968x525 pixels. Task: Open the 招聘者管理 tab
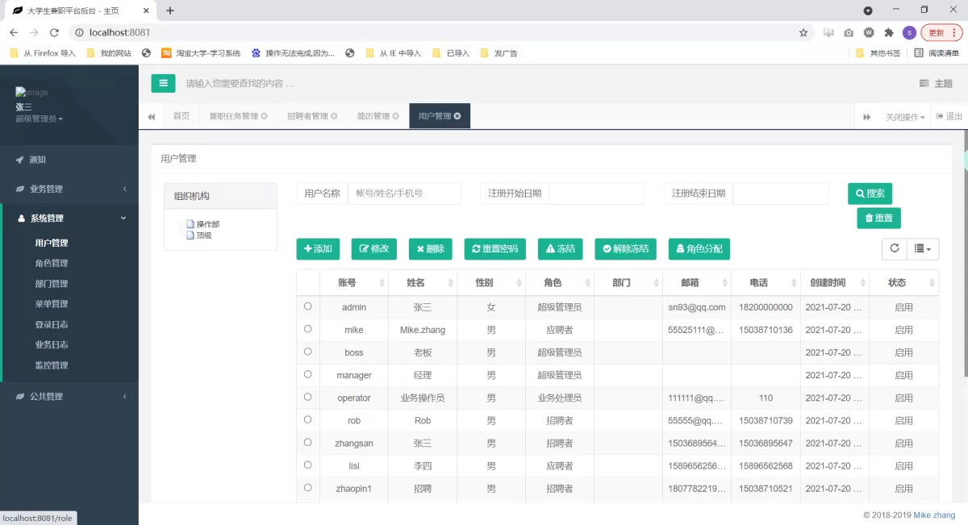[307, 115]
